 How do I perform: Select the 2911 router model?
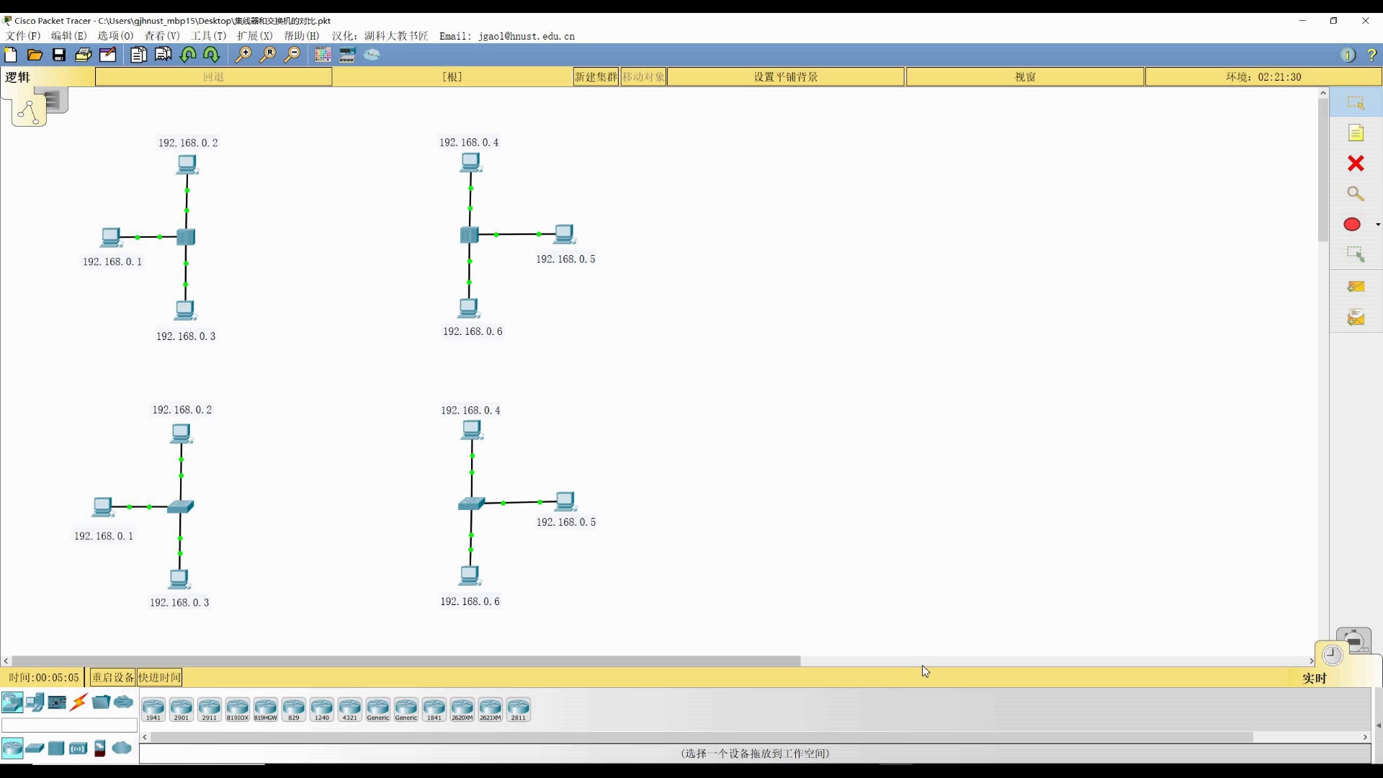click(209, 710)
